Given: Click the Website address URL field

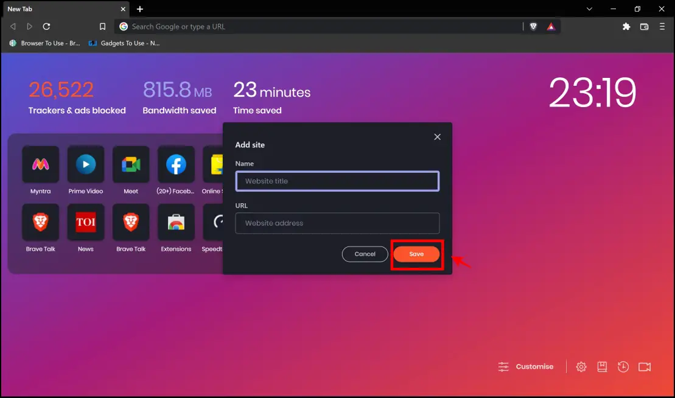Looking at the screenshot, I should click(x=337, y=223).
